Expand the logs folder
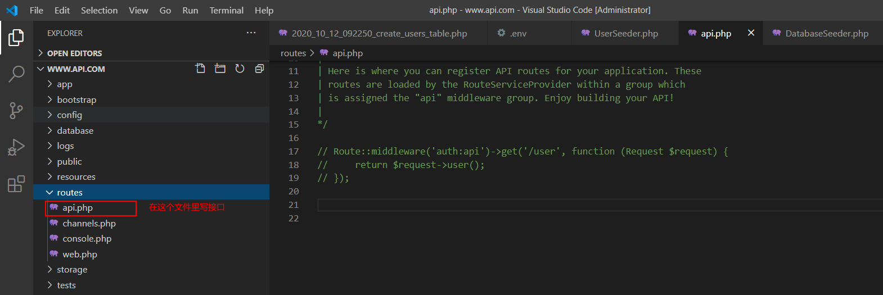Viewport: 883px width, 295px height. [151, 146]
